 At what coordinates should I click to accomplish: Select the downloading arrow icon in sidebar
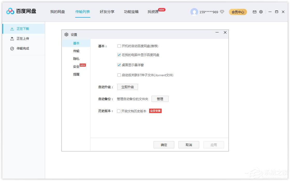[12, 29]
